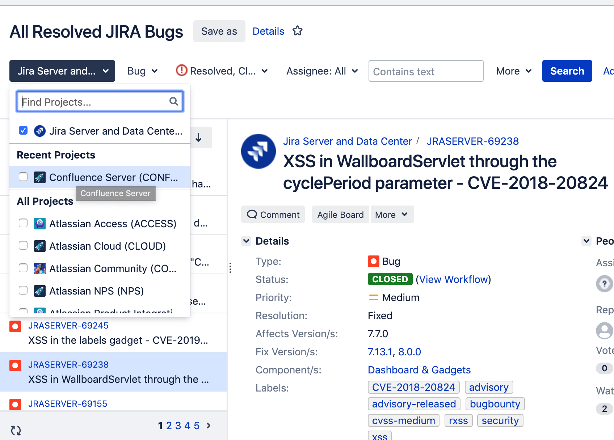Viewport: 614px width, 440px height.
Task: Click the Save as button
Action: click(219, 31)
